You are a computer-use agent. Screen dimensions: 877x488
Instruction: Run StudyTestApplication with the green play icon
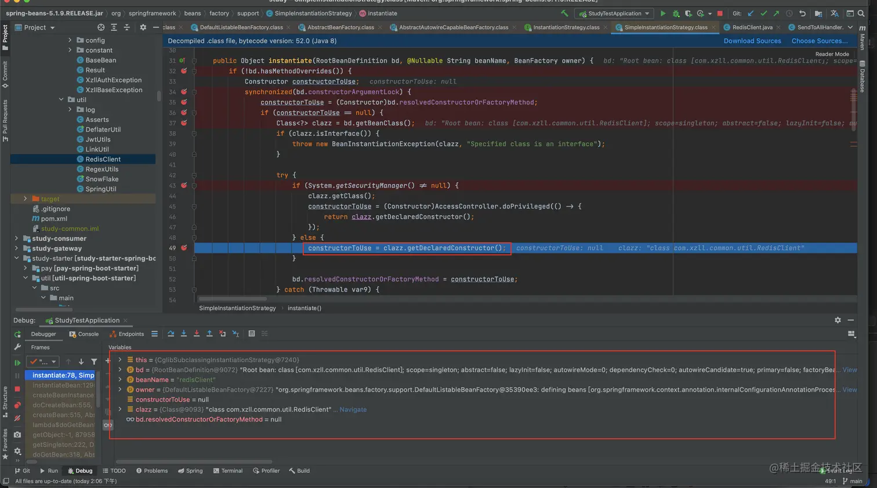[x=663, y=13]
